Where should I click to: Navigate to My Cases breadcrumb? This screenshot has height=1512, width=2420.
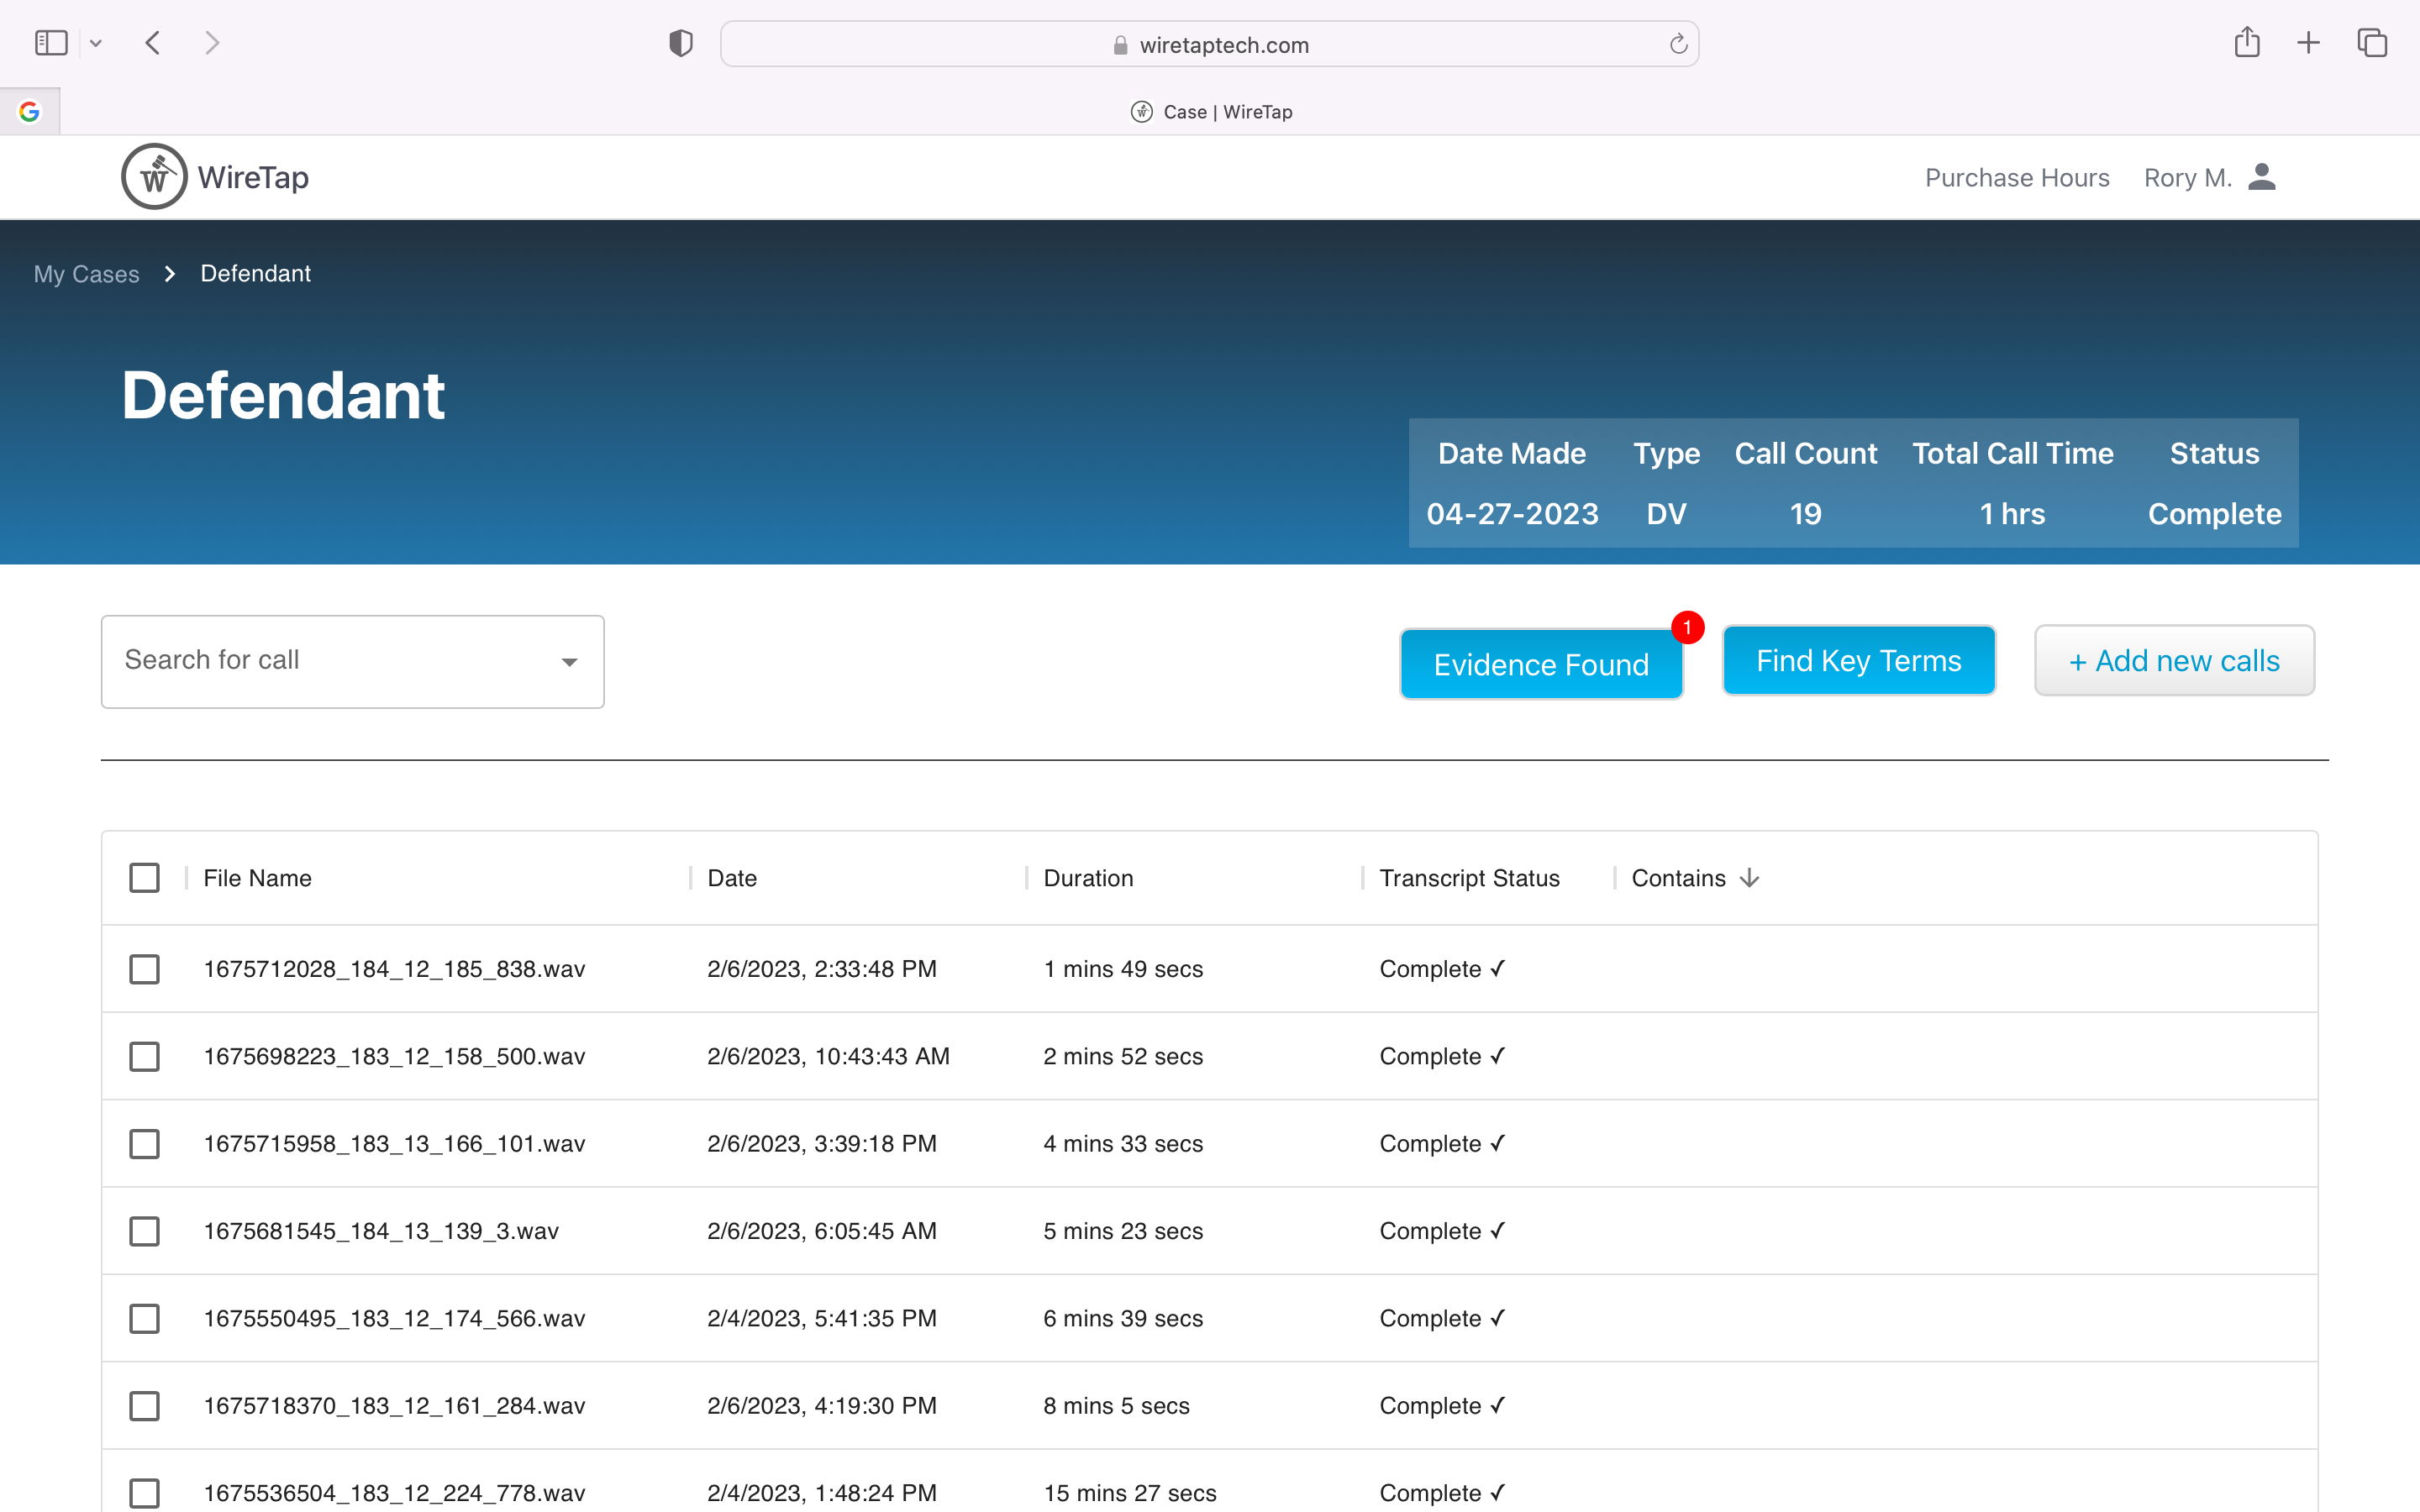pos(86,273)
